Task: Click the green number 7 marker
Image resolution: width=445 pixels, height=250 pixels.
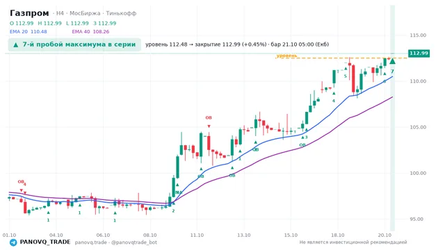Action: click(x=392, y=72)
